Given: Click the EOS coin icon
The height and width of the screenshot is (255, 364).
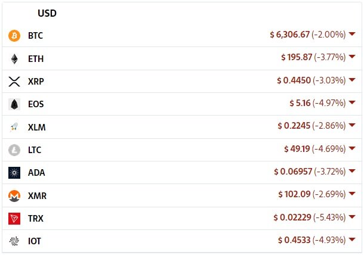Looking at the screenshot, I should coord(14,104).
